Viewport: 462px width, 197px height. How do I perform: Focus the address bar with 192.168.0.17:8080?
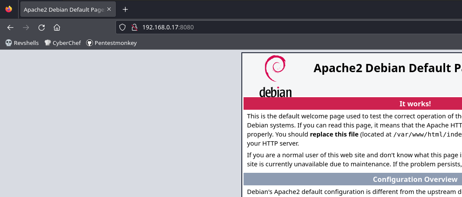[x=289, y=27]
